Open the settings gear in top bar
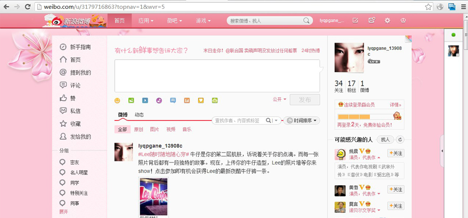Screen dimensions: 468x218 387,20
